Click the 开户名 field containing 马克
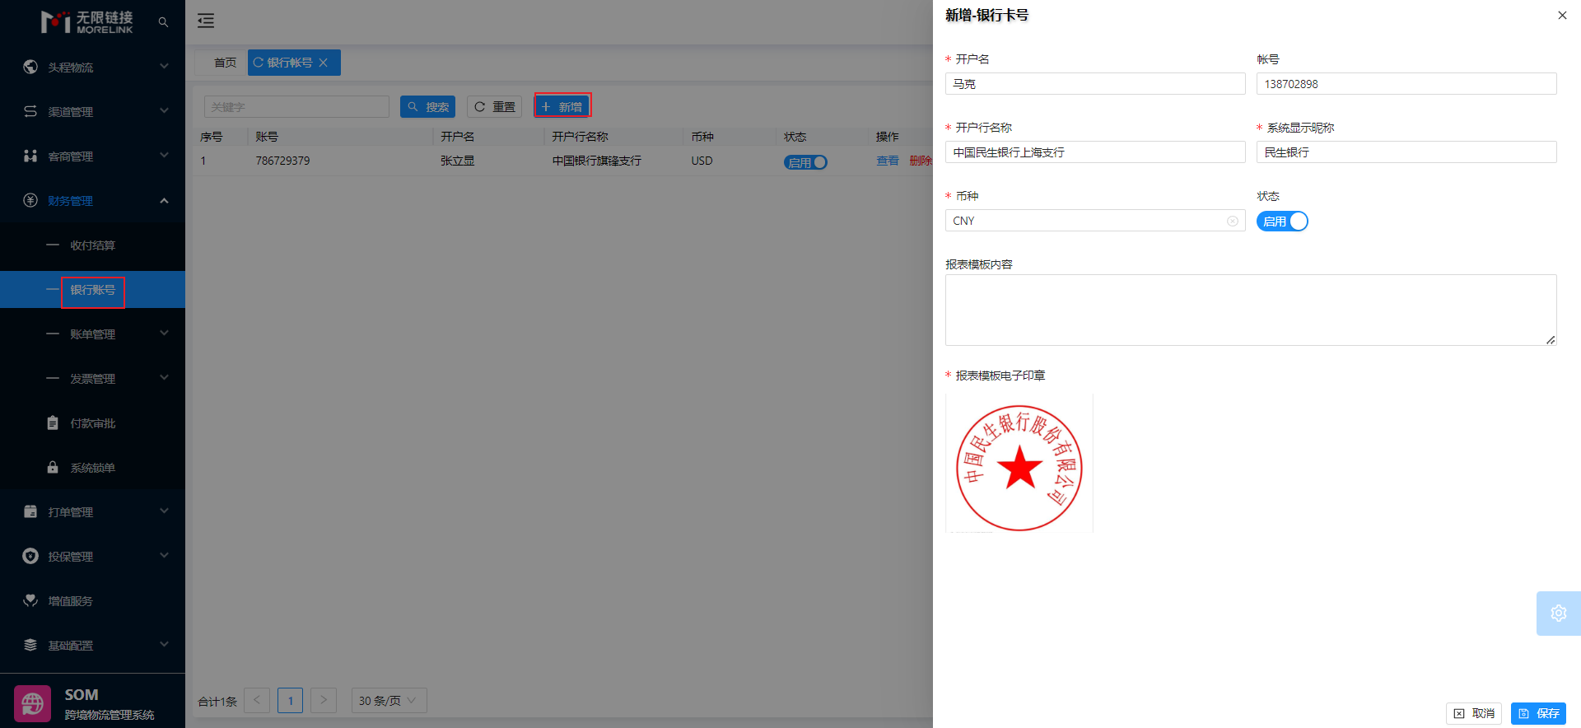This screenshot has width=1581, height=728. (1094, 84)
